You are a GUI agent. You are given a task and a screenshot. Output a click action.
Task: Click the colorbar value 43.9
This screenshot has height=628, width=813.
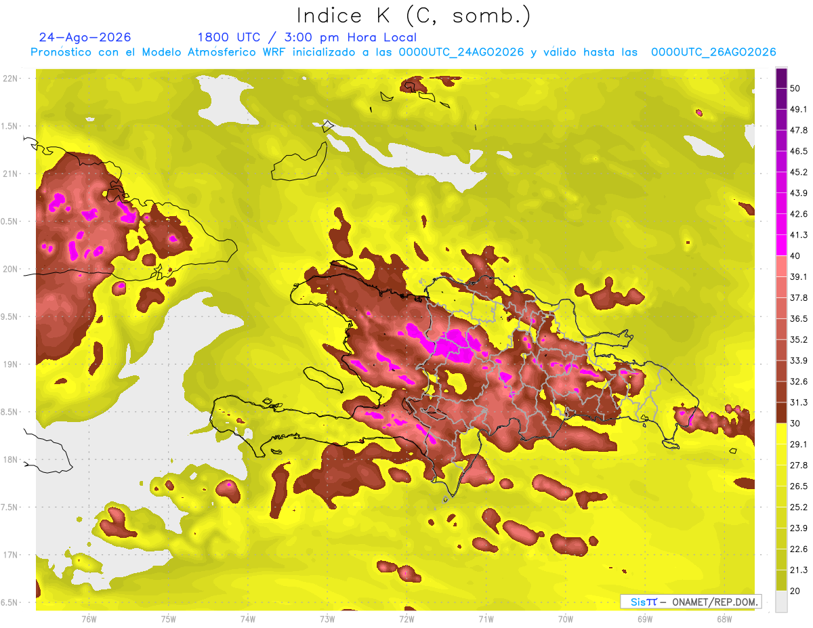799,193
